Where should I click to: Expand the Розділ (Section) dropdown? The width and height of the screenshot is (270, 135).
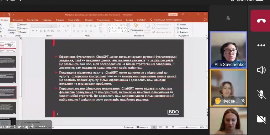pyautogui.click(x=23, y=32)
